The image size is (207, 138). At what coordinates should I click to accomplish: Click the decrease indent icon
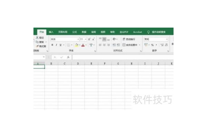click(114, 45)
